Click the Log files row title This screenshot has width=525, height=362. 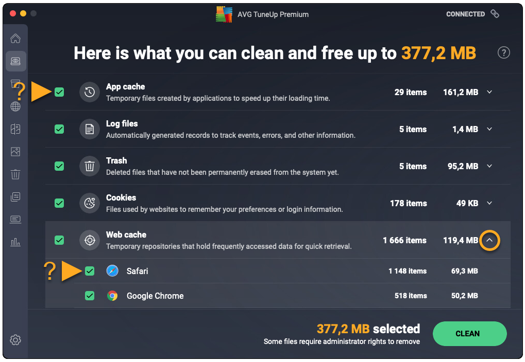click(122, 124)
